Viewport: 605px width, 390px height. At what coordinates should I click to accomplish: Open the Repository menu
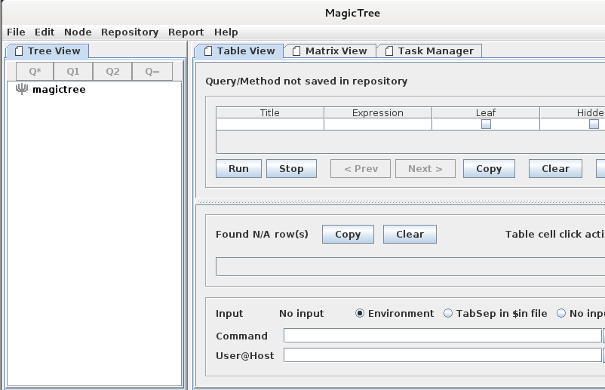[x=130, y=32]
